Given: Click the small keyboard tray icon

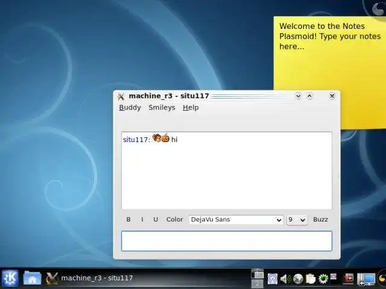Looking at the screenshot, I should 334,276.
